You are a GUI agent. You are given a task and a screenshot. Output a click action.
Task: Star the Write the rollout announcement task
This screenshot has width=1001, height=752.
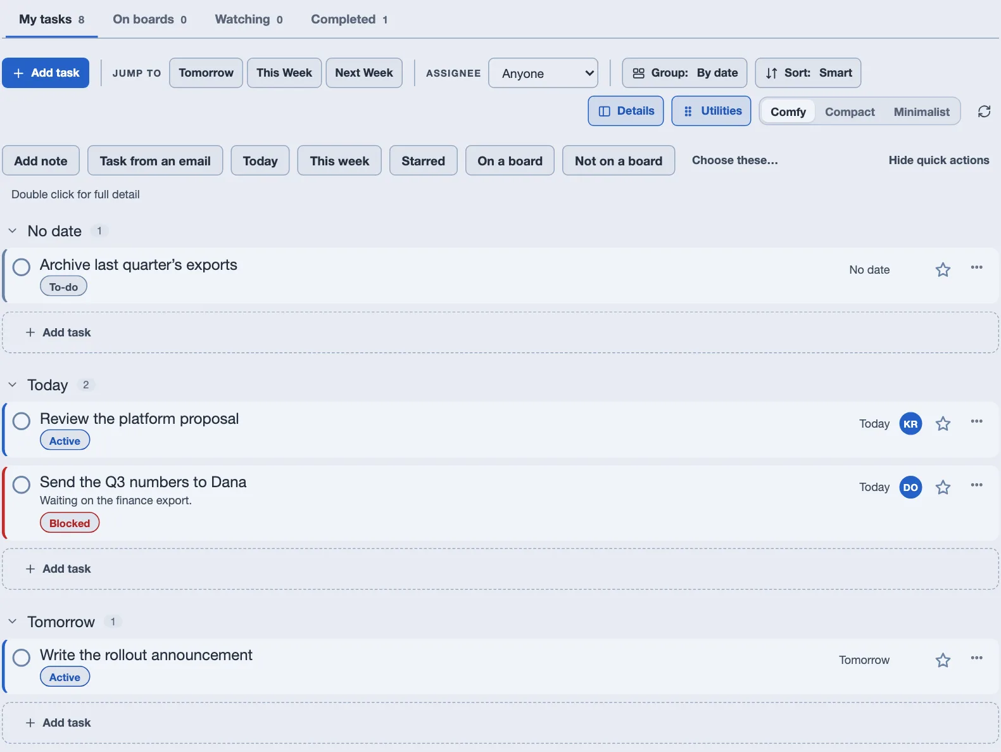click(943, 660)
